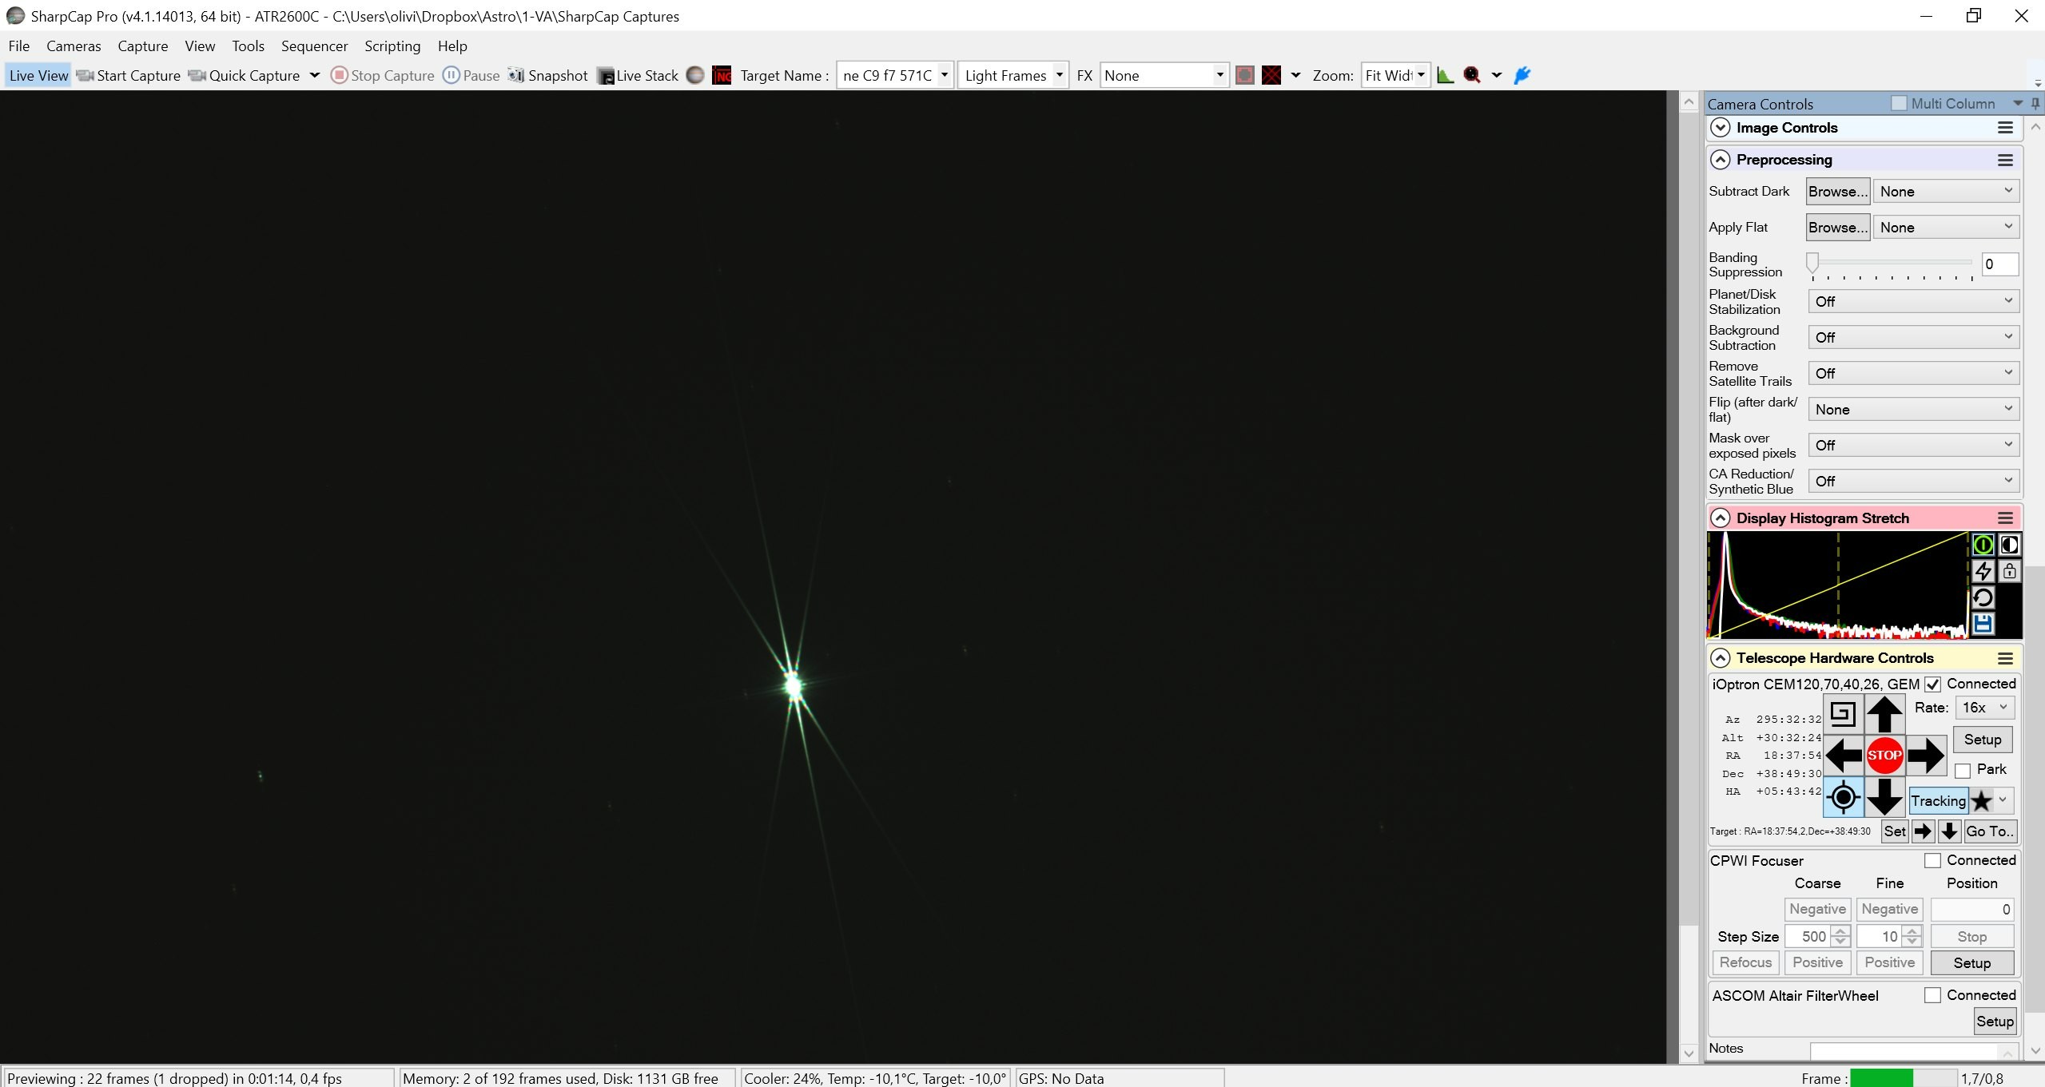Check the Multi Column option
The image size is (2045, 1087).
(1899, 103)
